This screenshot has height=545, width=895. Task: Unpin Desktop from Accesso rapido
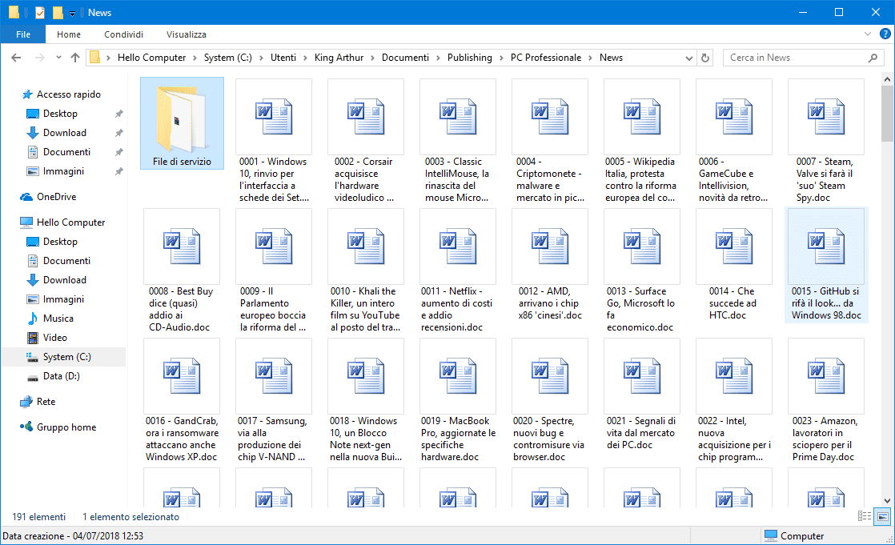(x=118, y=114)
